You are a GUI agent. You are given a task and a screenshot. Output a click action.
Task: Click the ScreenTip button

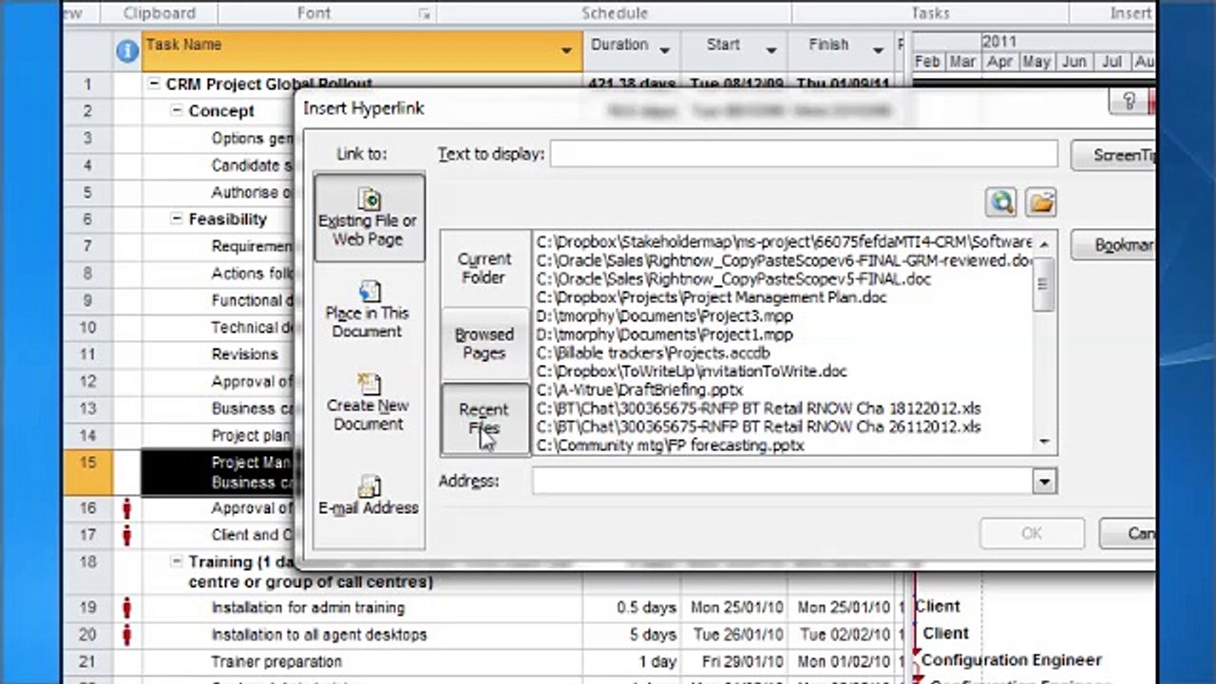tap(1114, 155)
